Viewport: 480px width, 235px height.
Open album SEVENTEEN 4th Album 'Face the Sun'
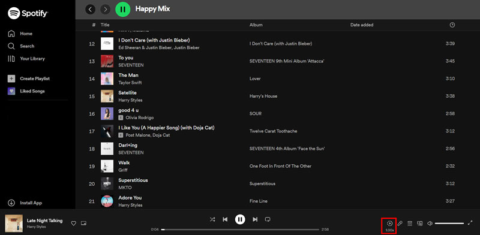(x=287, y=149)
